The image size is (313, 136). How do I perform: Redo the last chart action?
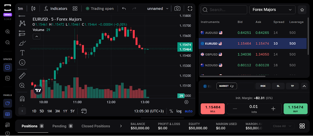click(x=134, y=9)
